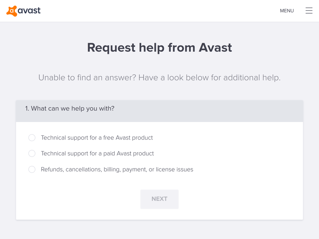319x239 pixels.
Task: Choose the refunds and billing radio button
Action: (32, 169)
